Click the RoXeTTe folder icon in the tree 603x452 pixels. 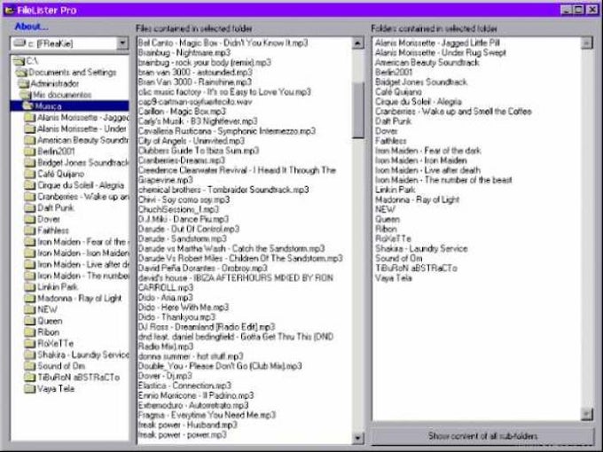pyautogui.click(x=29, y=344)
